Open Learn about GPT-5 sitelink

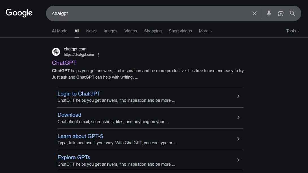pos(80,136)
